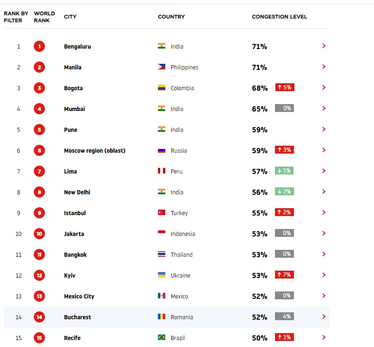Screen dimensions: 374x347
Task: Click the world rank 14 red badge
Action: (39, 317)
